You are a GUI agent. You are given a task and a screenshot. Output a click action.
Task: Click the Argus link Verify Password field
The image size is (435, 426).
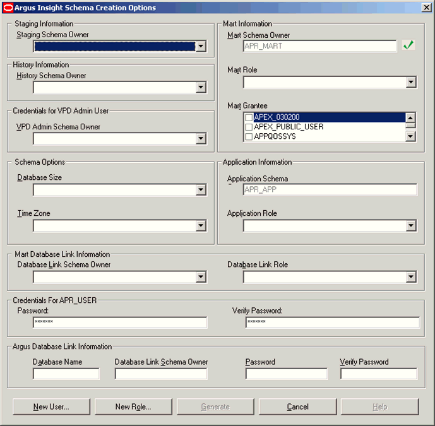[379, 374]
